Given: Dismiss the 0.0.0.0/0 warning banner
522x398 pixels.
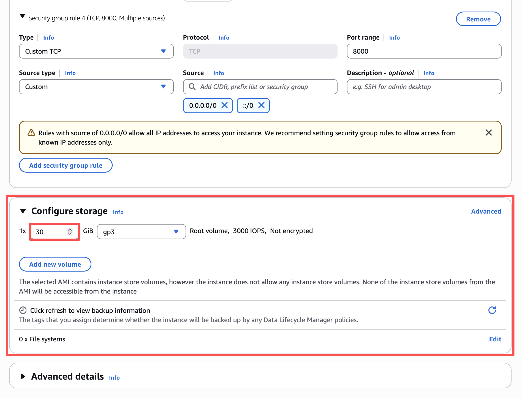Looking at the screenshot, I should [x=489, y=133].
